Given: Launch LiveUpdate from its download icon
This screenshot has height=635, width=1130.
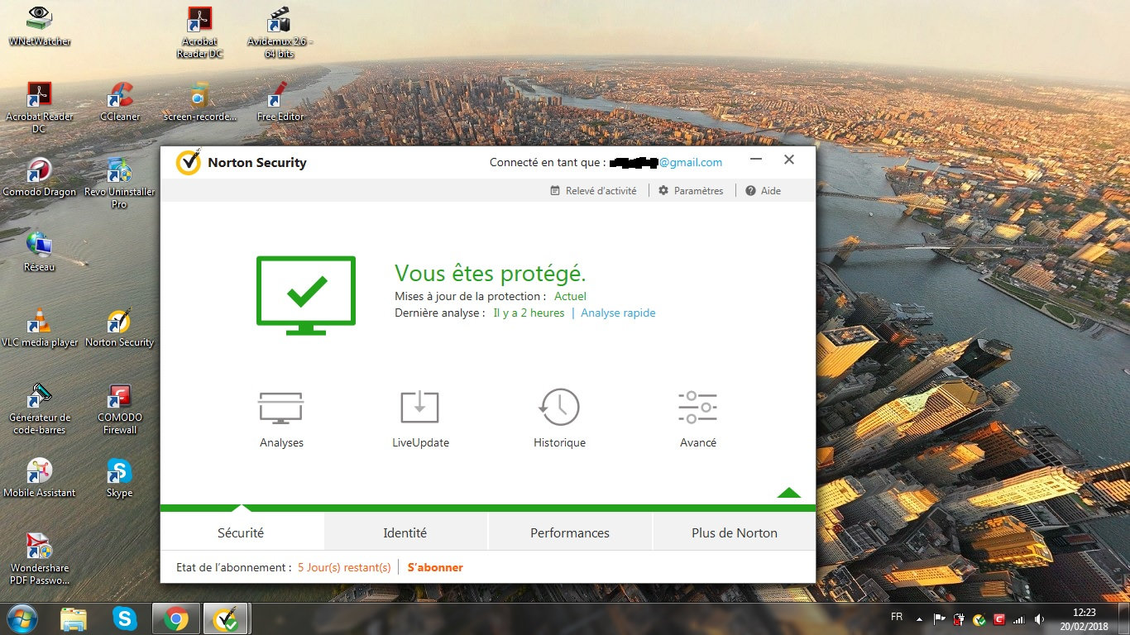Looking at the screenshot, I should pos(419,408).
